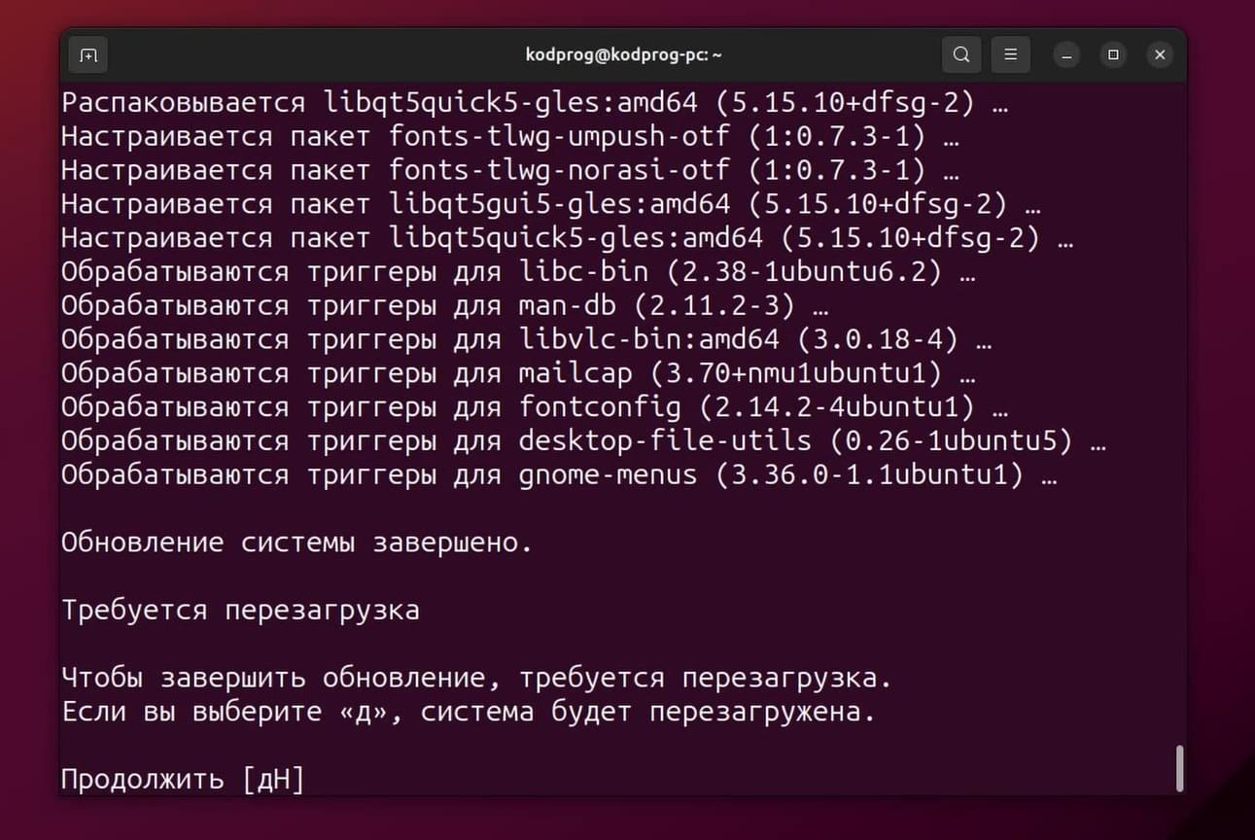Click the fonts-tlwg-umpush-otf package name

coord(559,136)
